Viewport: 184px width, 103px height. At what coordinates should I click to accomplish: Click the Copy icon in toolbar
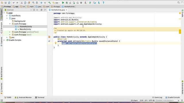click(x=25, y=3)
